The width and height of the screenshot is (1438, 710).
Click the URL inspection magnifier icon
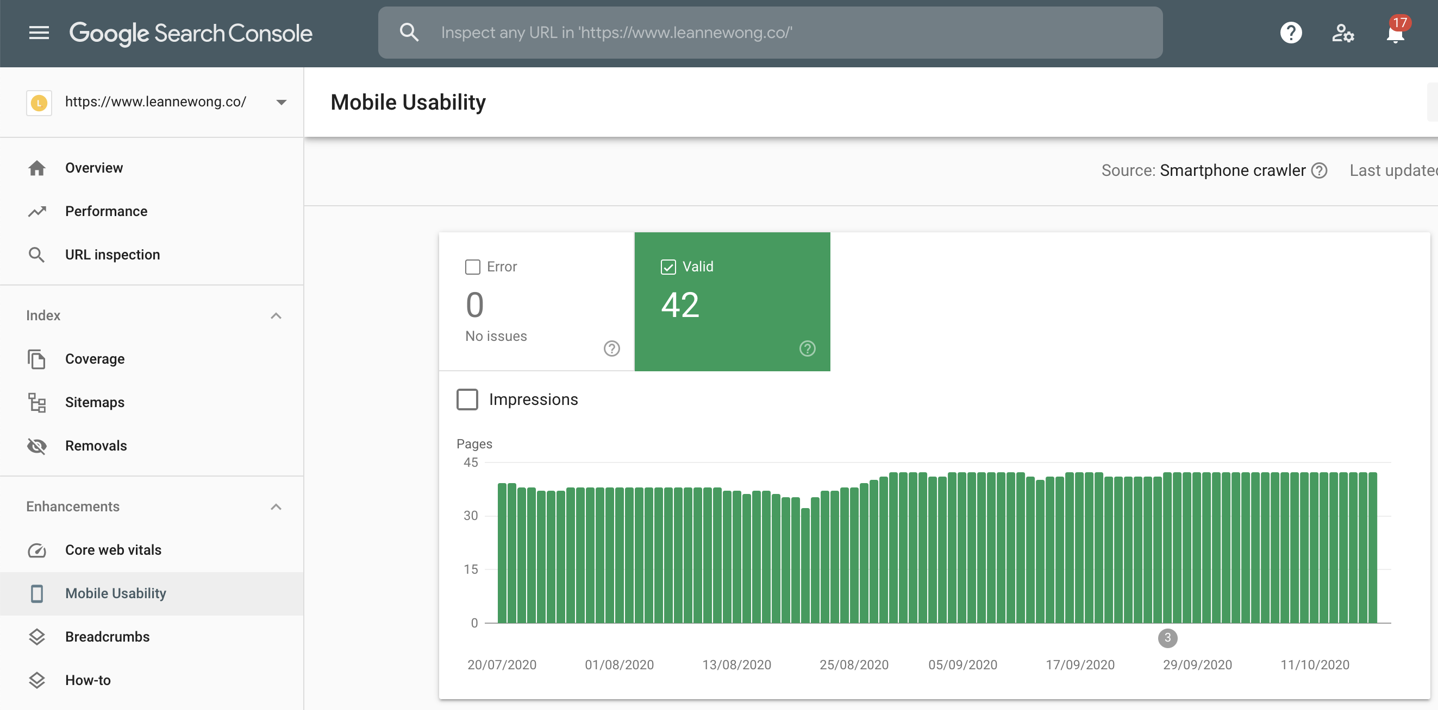point(37,255)
